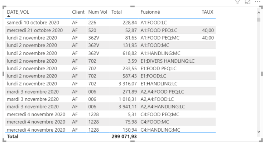Click Total value 228,84
Image resolution: width=269 pixels, height=155 pixels.
click(x=130, y=23)
